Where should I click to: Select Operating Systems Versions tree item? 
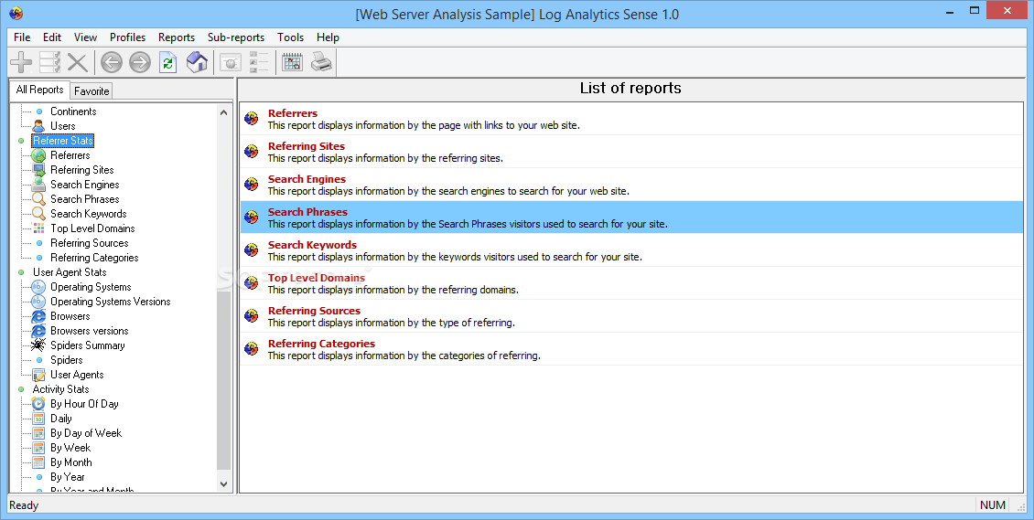tap(110, 302)
